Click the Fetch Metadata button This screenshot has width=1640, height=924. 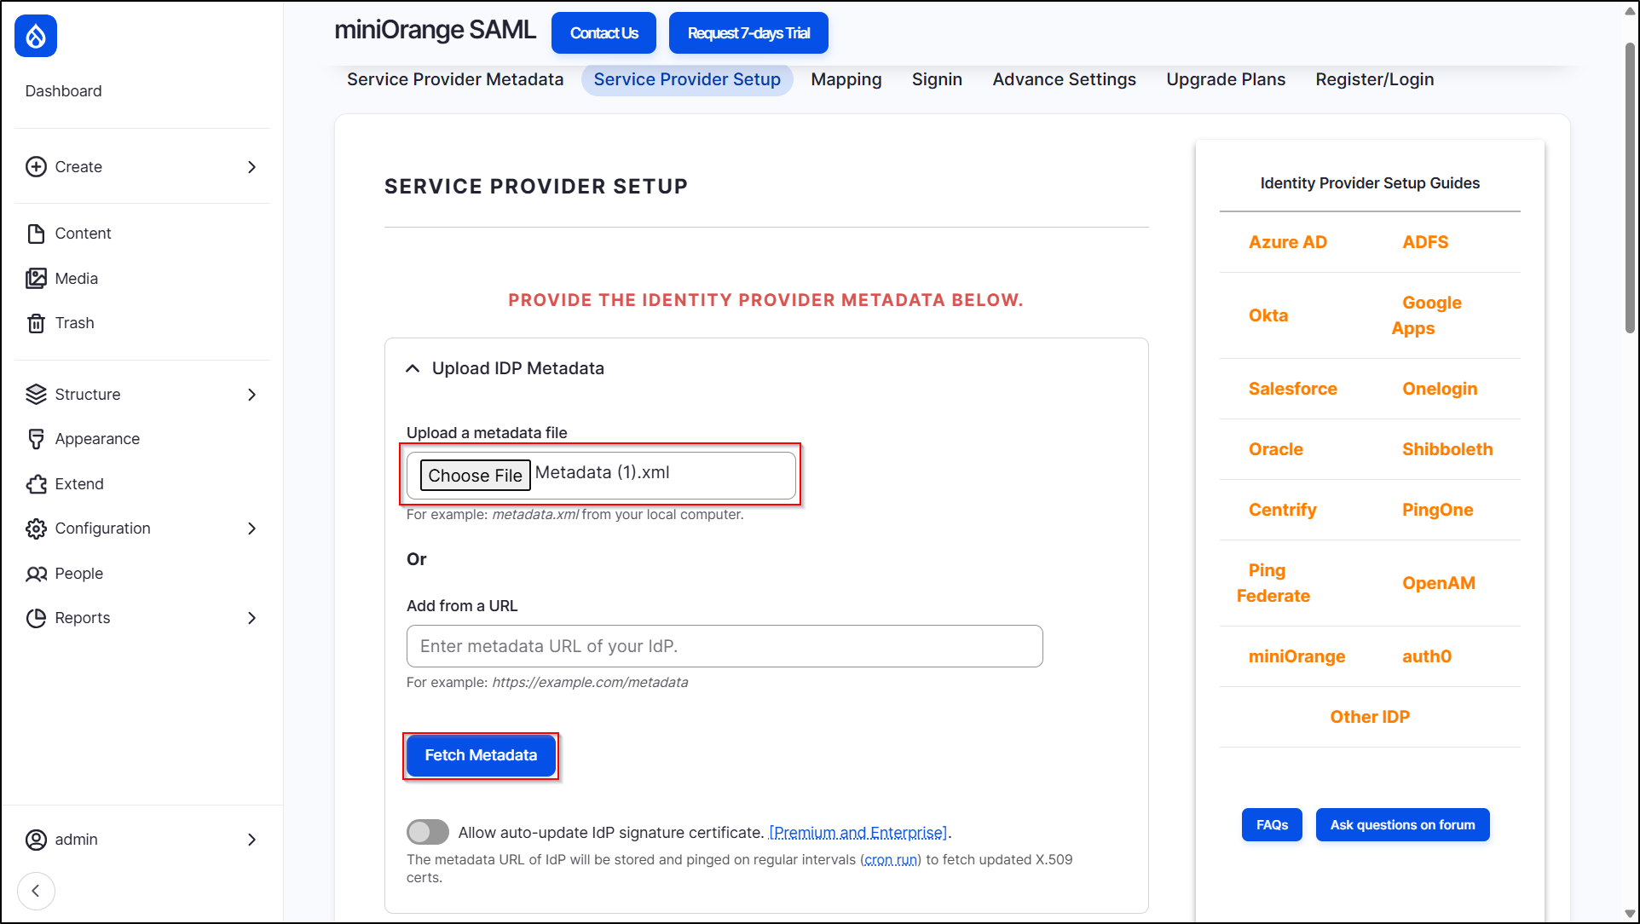(480, 755)
